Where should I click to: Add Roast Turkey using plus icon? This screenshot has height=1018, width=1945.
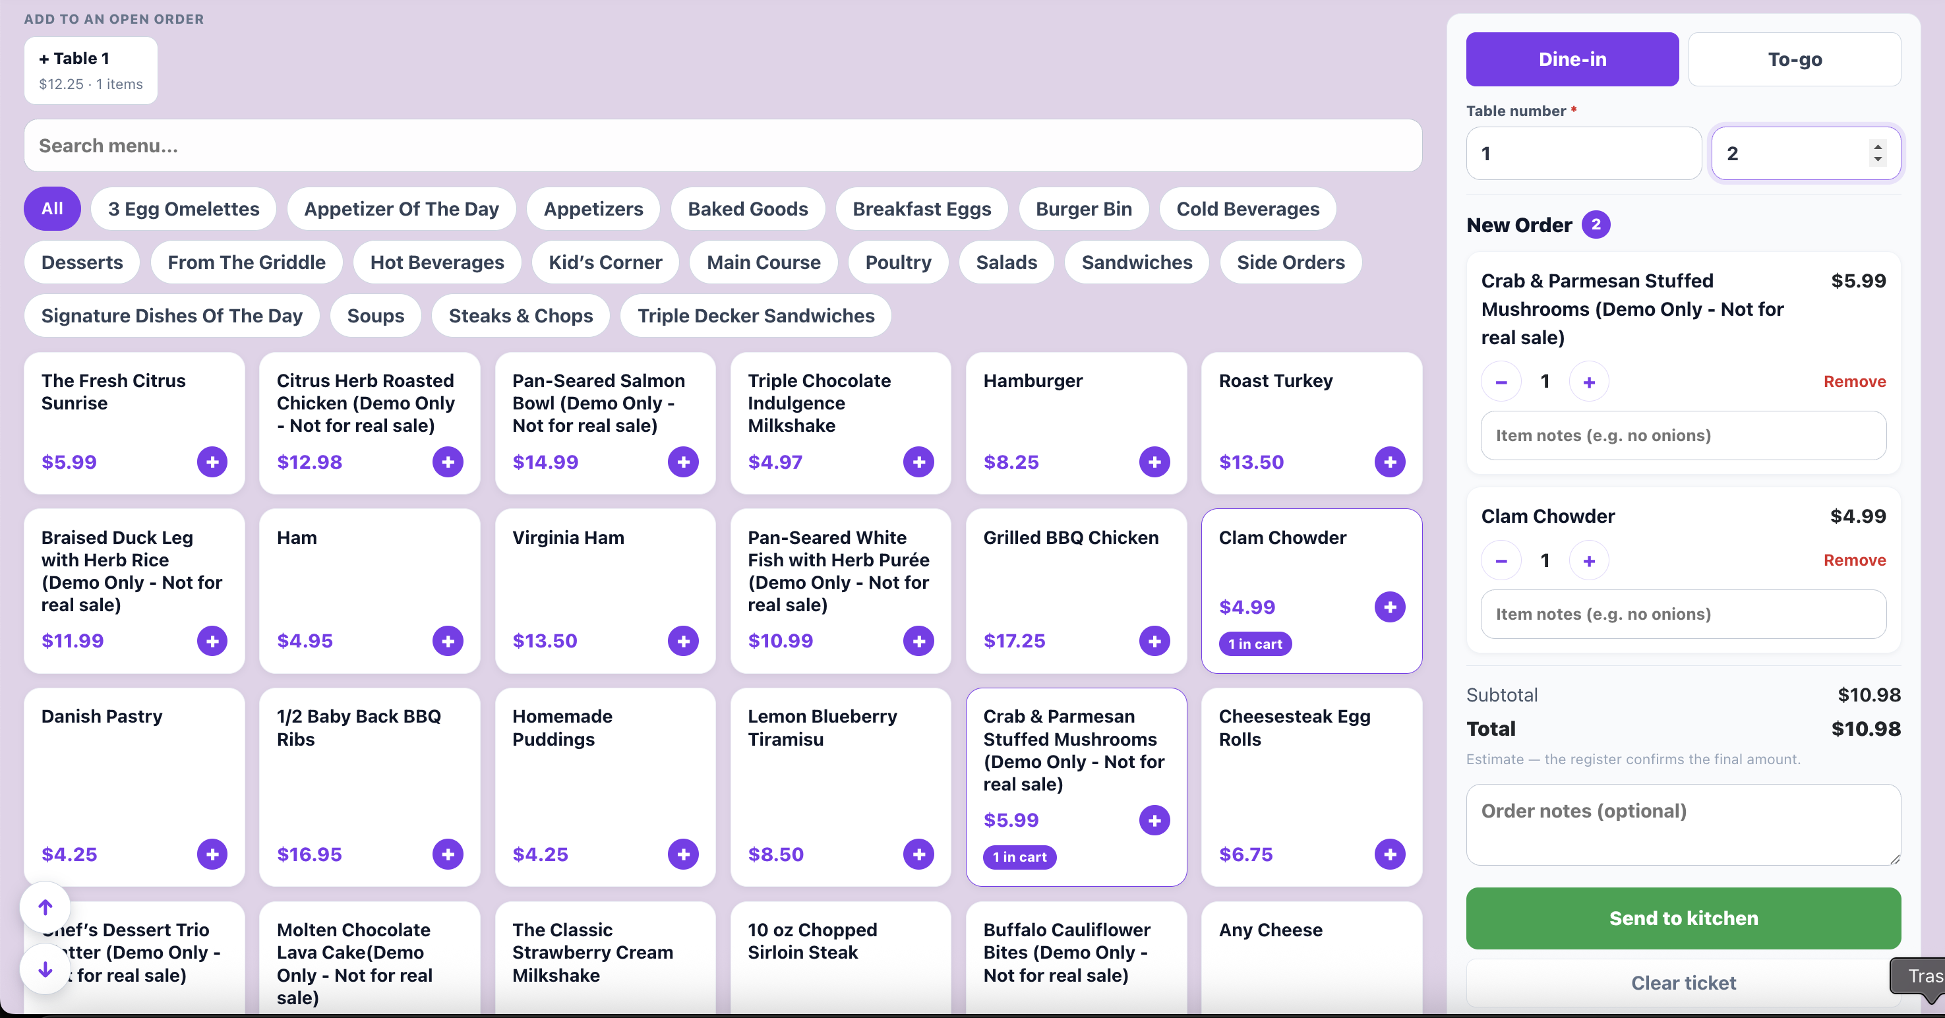[x=1389, y=462]
